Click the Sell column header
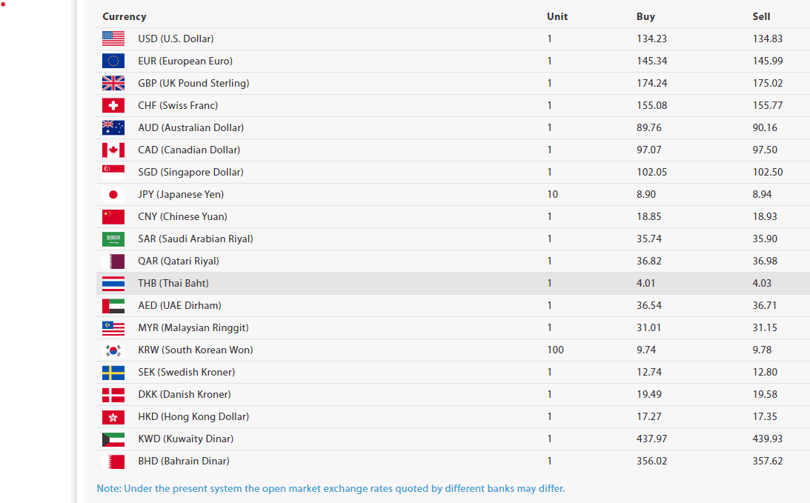Image resolution: width=810 pixels, height=503 pixels. [761, 16]
